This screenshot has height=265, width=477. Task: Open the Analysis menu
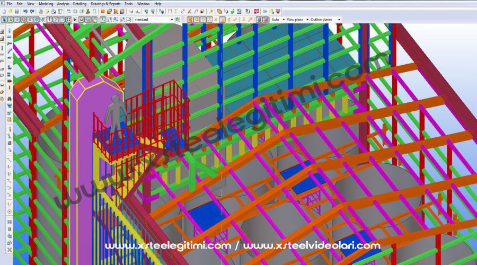click(63, 4)
